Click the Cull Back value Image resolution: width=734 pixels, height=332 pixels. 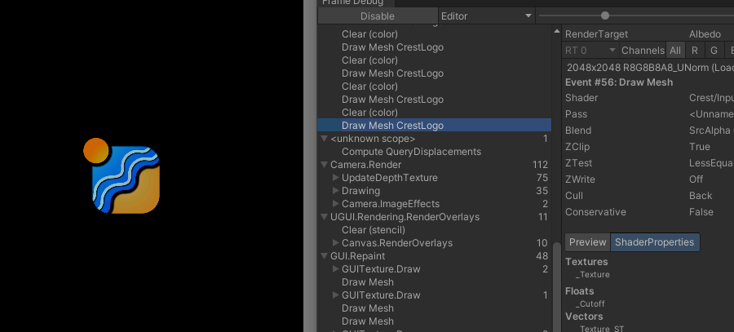[x=701, y=196]
